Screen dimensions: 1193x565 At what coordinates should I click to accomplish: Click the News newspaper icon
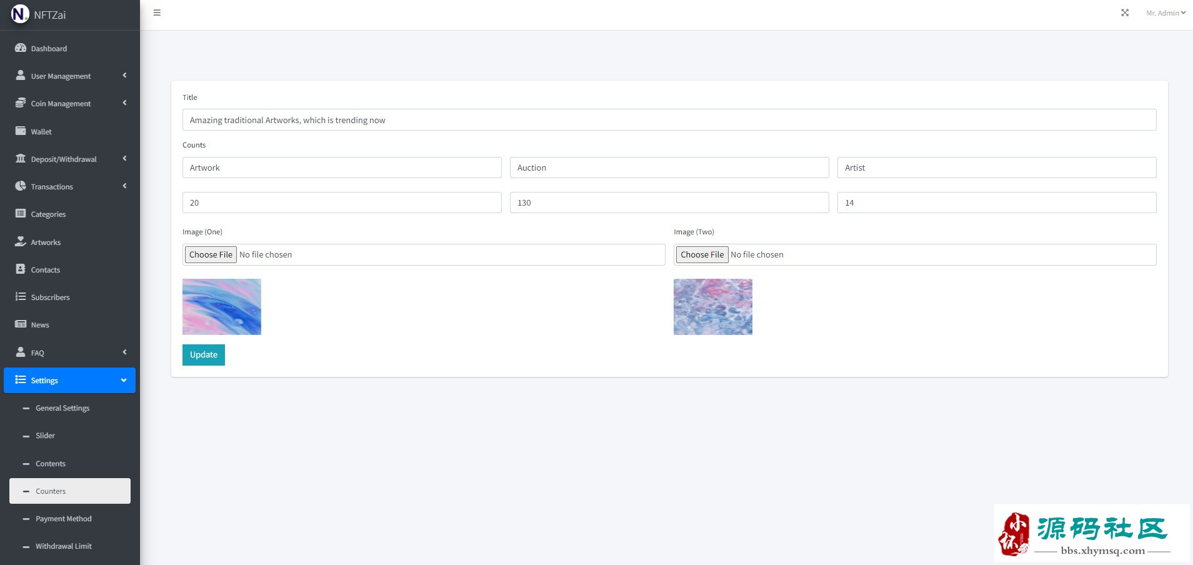click(x=21, y=324)
